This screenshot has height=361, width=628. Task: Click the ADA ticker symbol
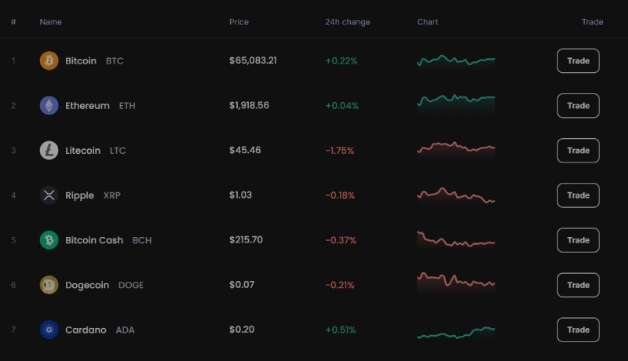pyautogui.click(x=125, y=330)
